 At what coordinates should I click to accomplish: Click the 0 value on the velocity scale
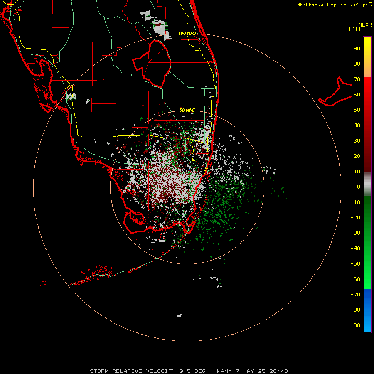coord(359,187)
